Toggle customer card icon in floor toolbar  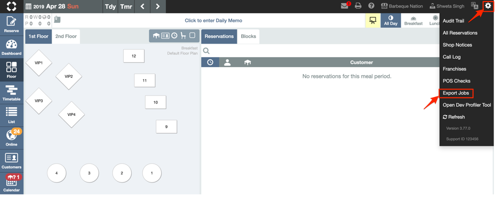point(165,36)
